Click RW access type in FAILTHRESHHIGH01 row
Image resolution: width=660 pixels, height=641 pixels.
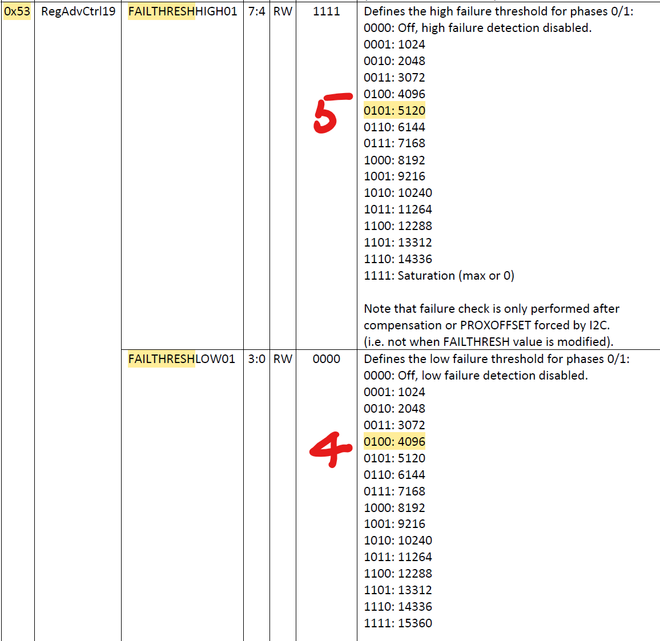283,11
